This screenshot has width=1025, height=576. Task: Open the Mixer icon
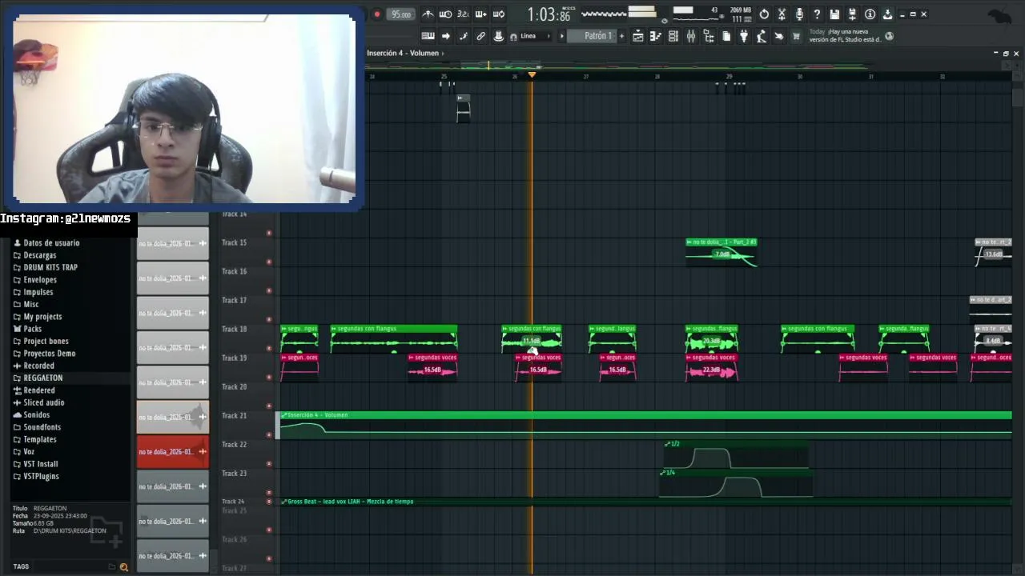click(691, 36)
